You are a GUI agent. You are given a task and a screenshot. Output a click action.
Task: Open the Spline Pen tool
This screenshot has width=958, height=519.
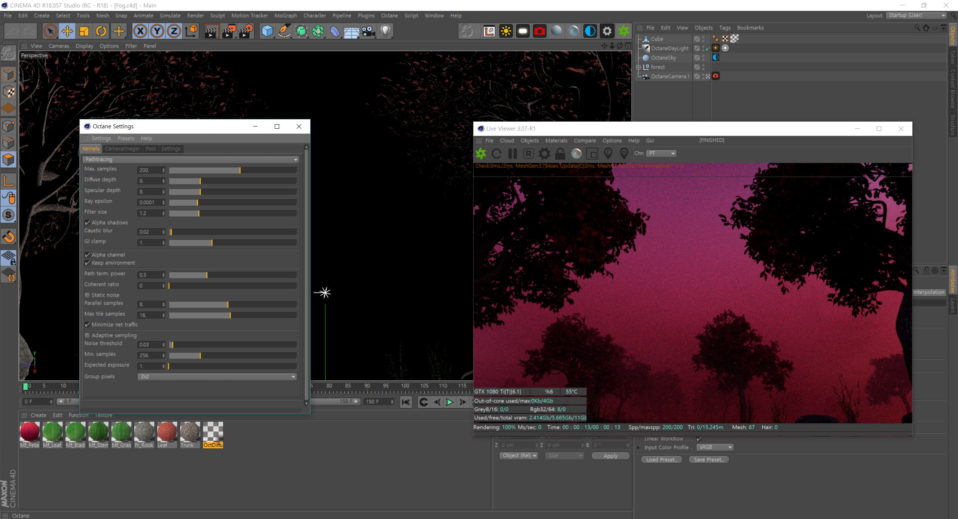(284, 31)
